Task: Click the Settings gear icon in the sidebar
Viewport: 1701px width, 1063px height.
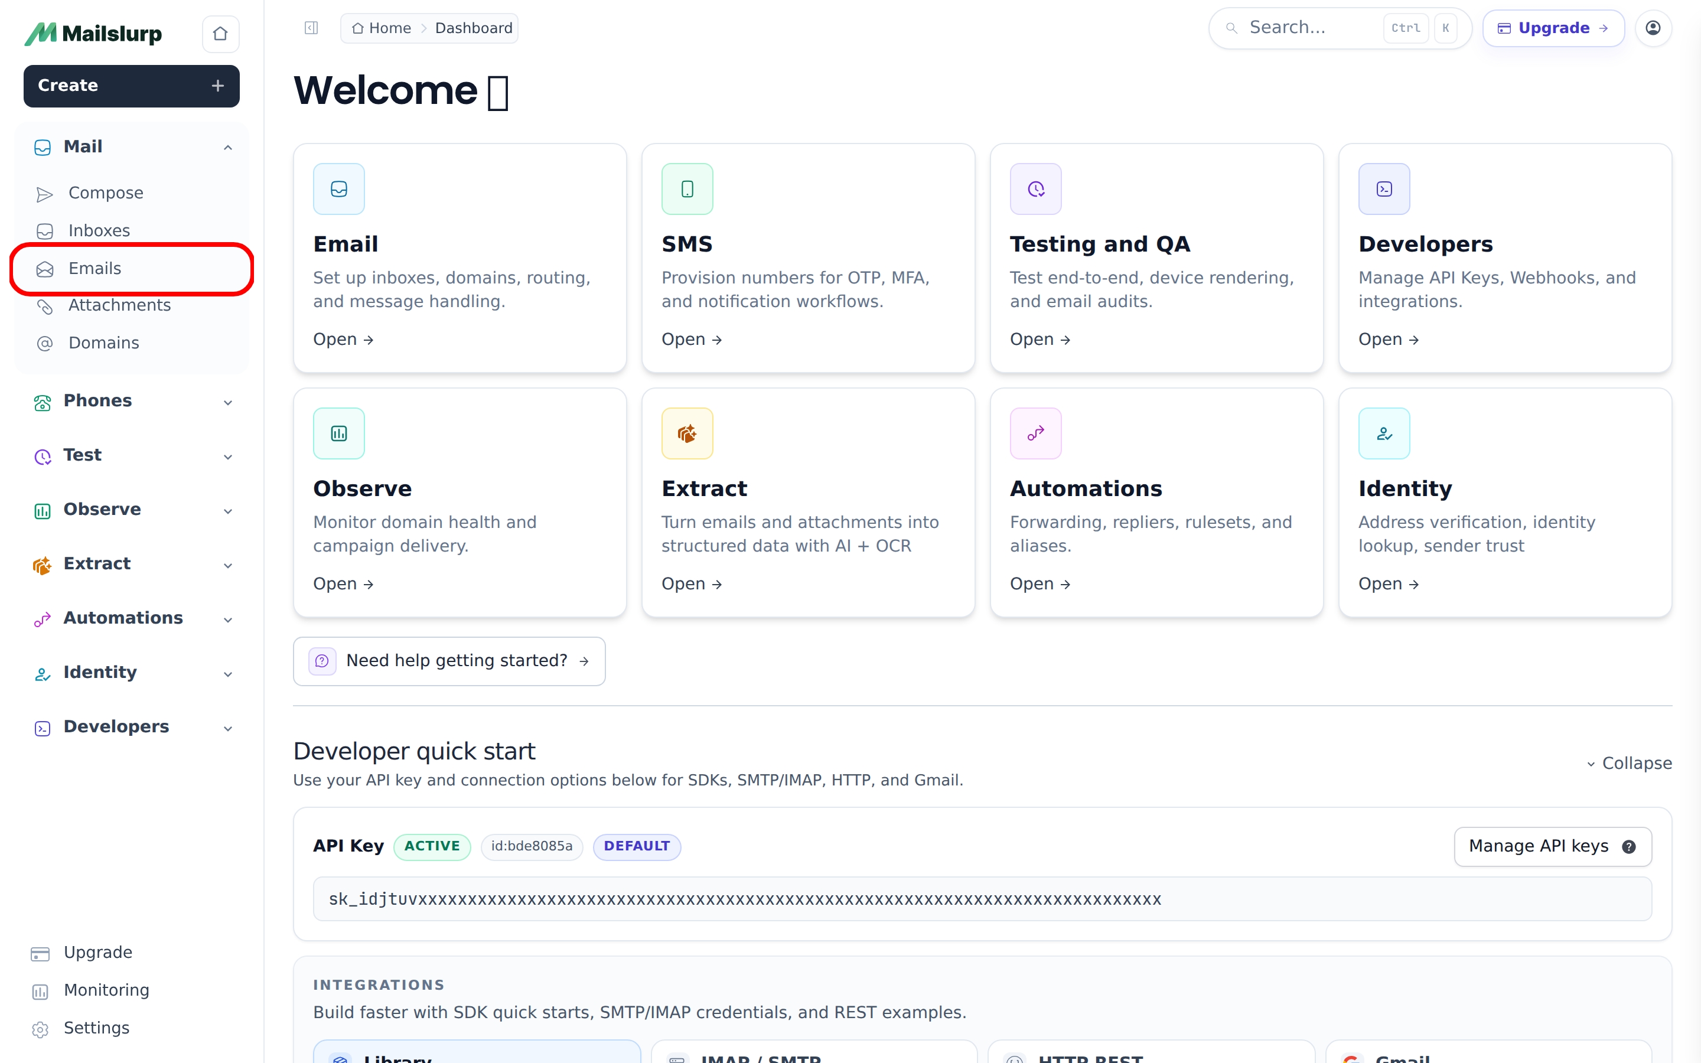Action: pos(40,1029)
